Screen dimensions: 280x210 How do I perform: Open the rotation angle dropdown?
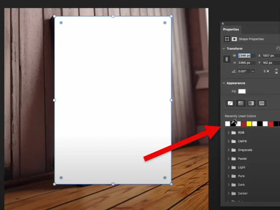click(253, 71)
